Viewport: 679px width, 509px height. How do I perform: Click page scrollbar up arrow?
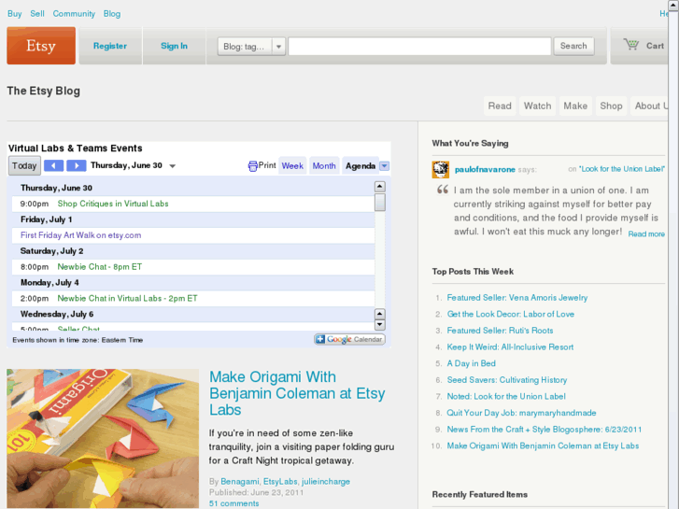click(673, 6)
